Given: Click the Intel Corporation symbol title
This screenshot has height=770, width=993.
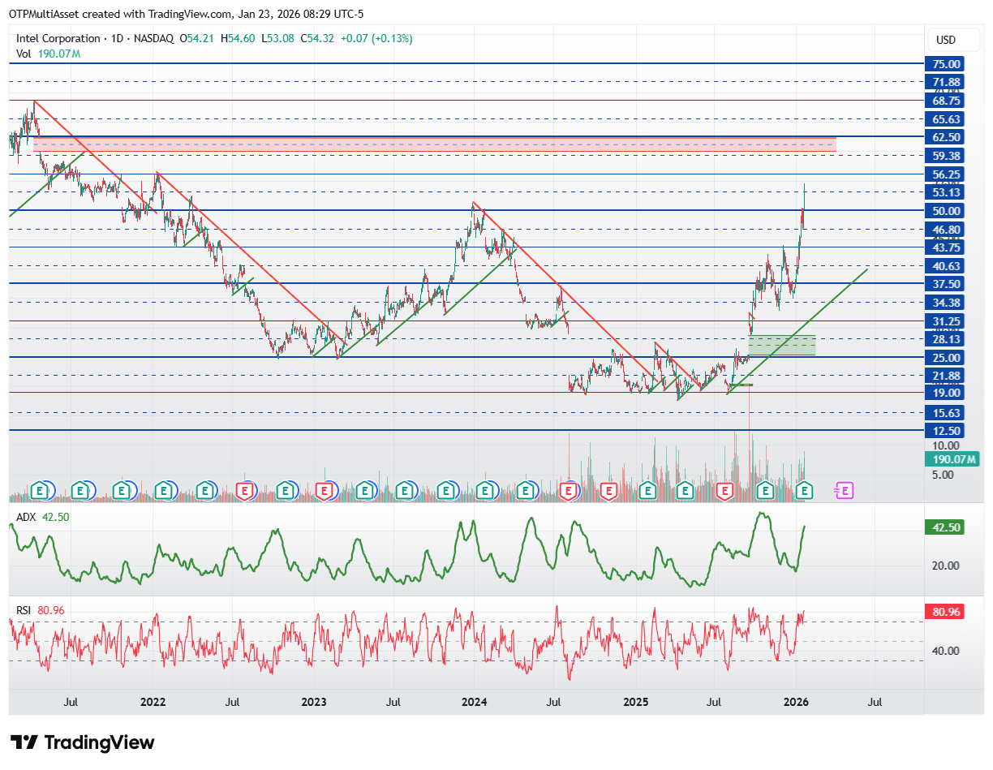Looking at the screenshot, I should pyautogui.click(x=58, y=38).
